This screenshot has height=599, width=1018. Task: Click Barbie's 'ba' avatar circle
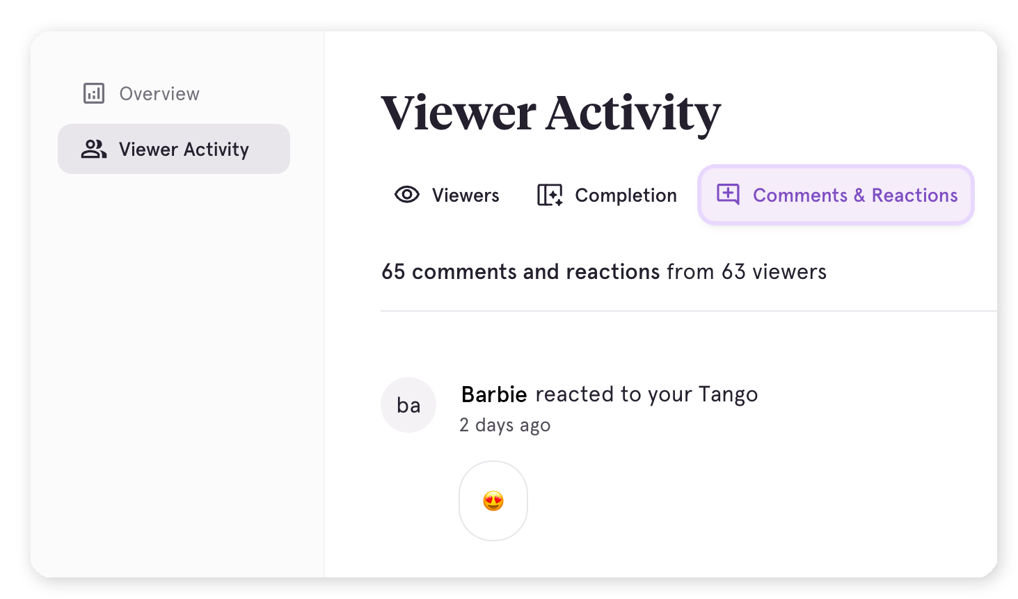point(408,405)
